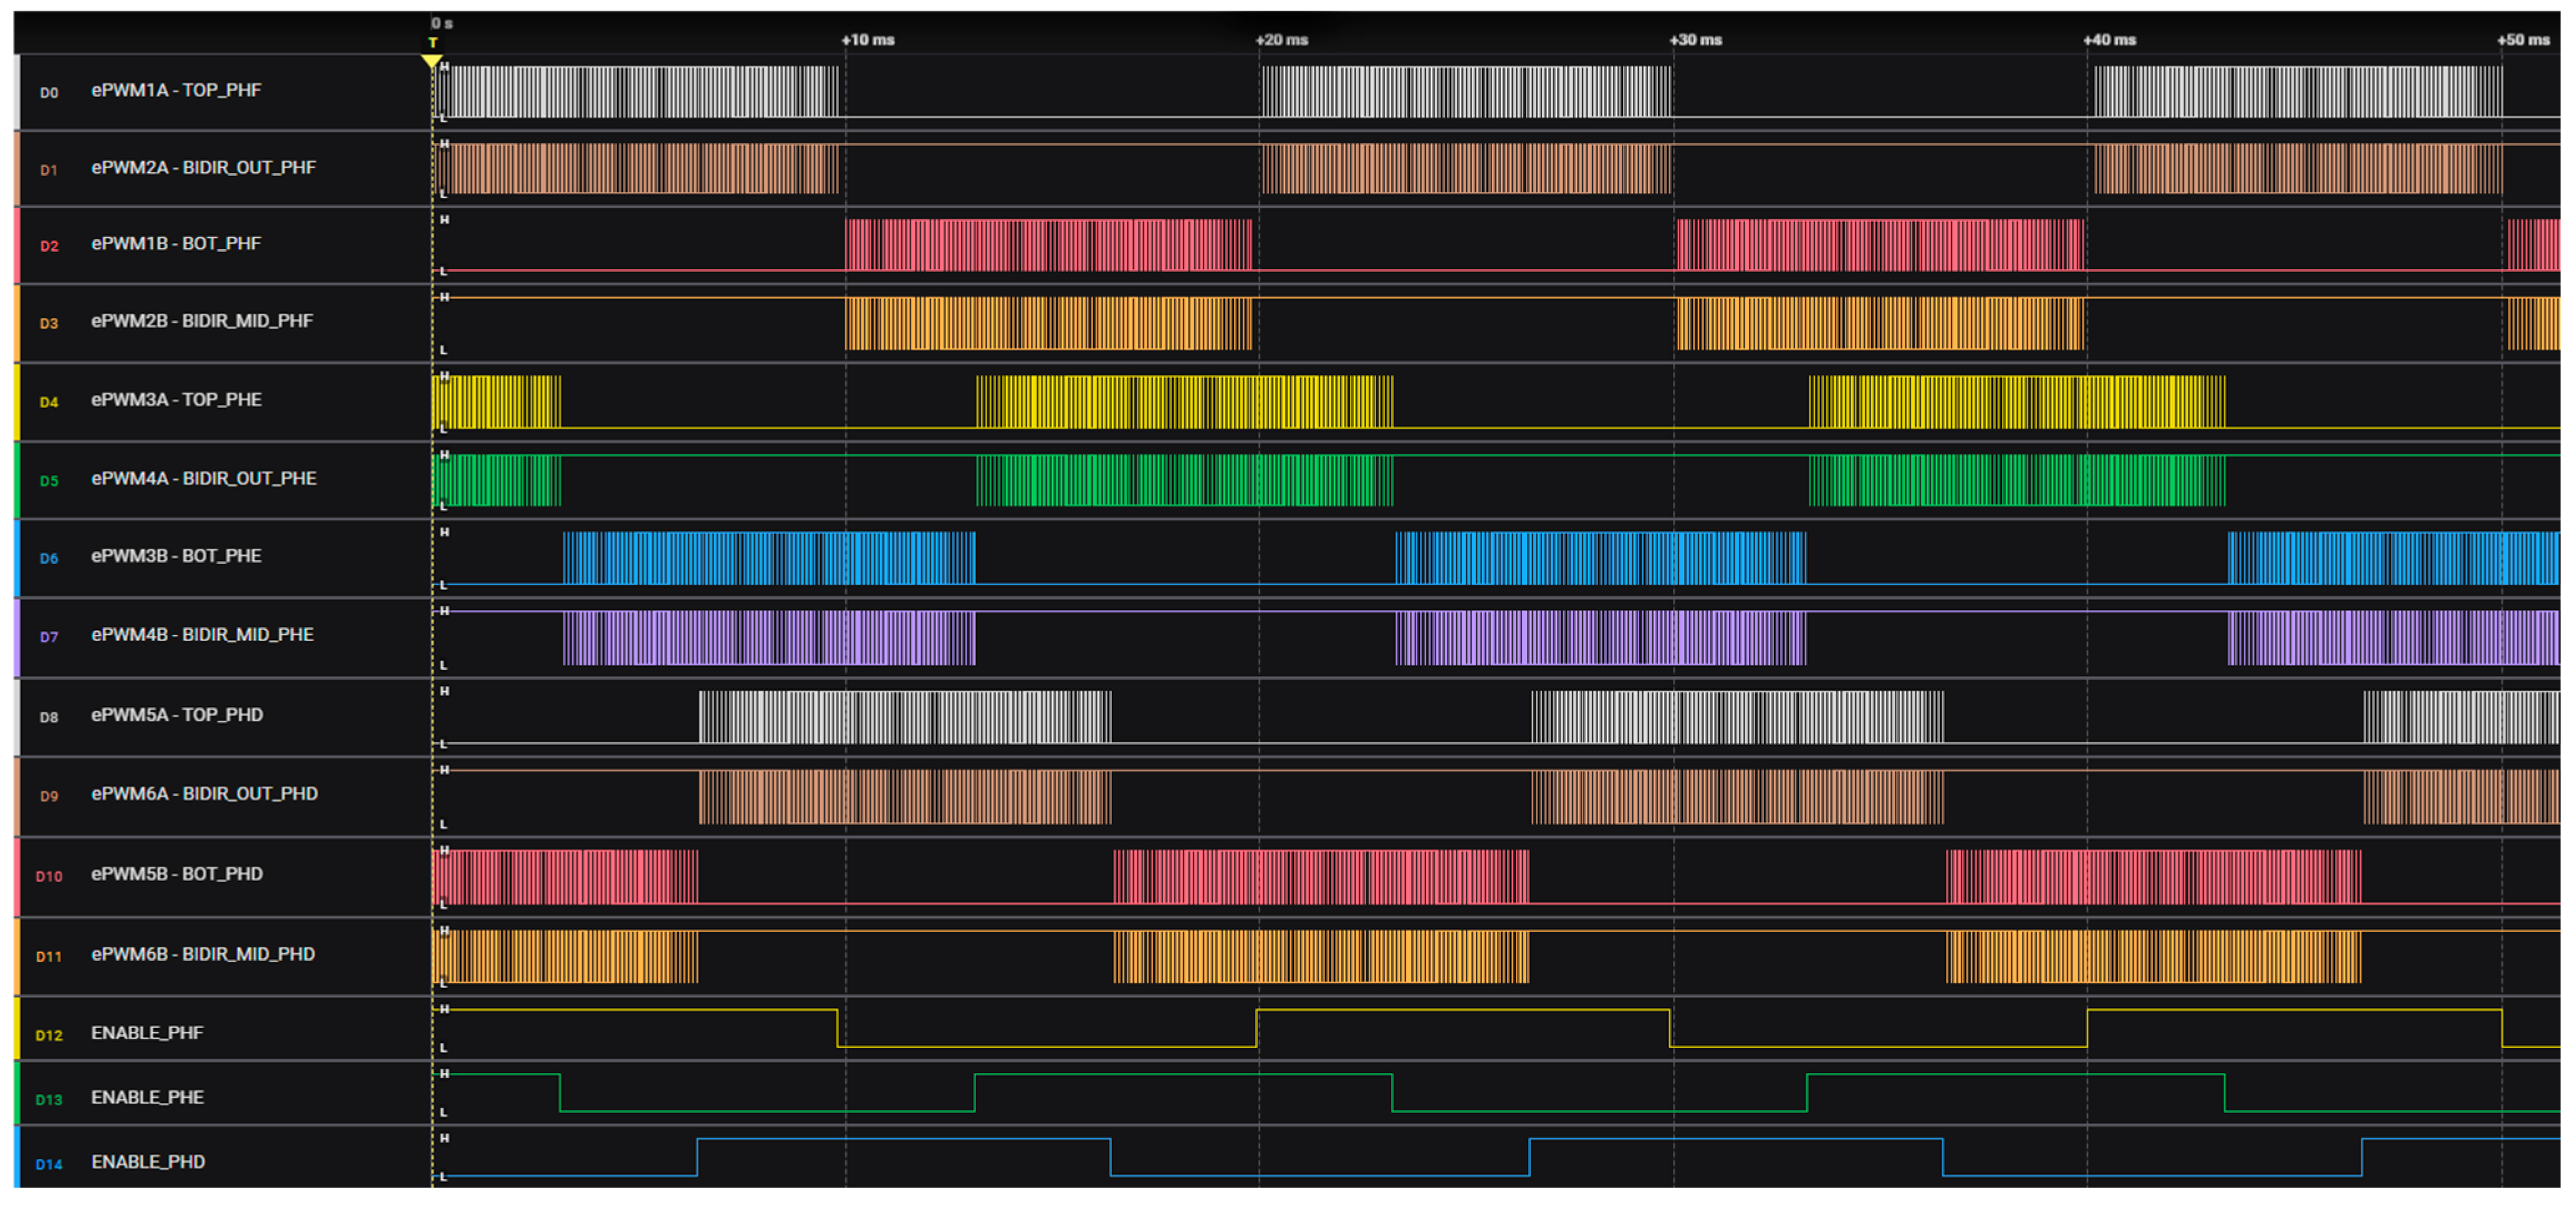Select the ePWM3B - BOT_PHE channel name
This screenshot has width=2576, height=1205.
coord(176,555)
